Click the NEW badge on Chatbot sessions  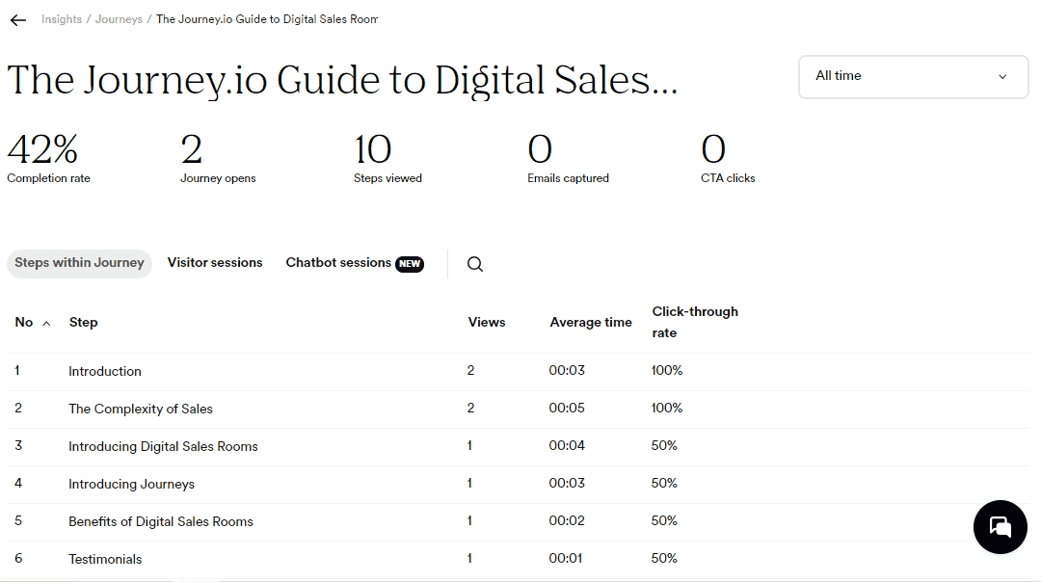410,264
